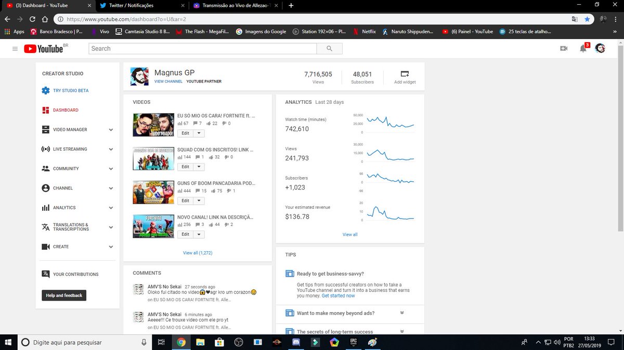
Task: Click View all analytics link
Action: click(x=350, y=235)
